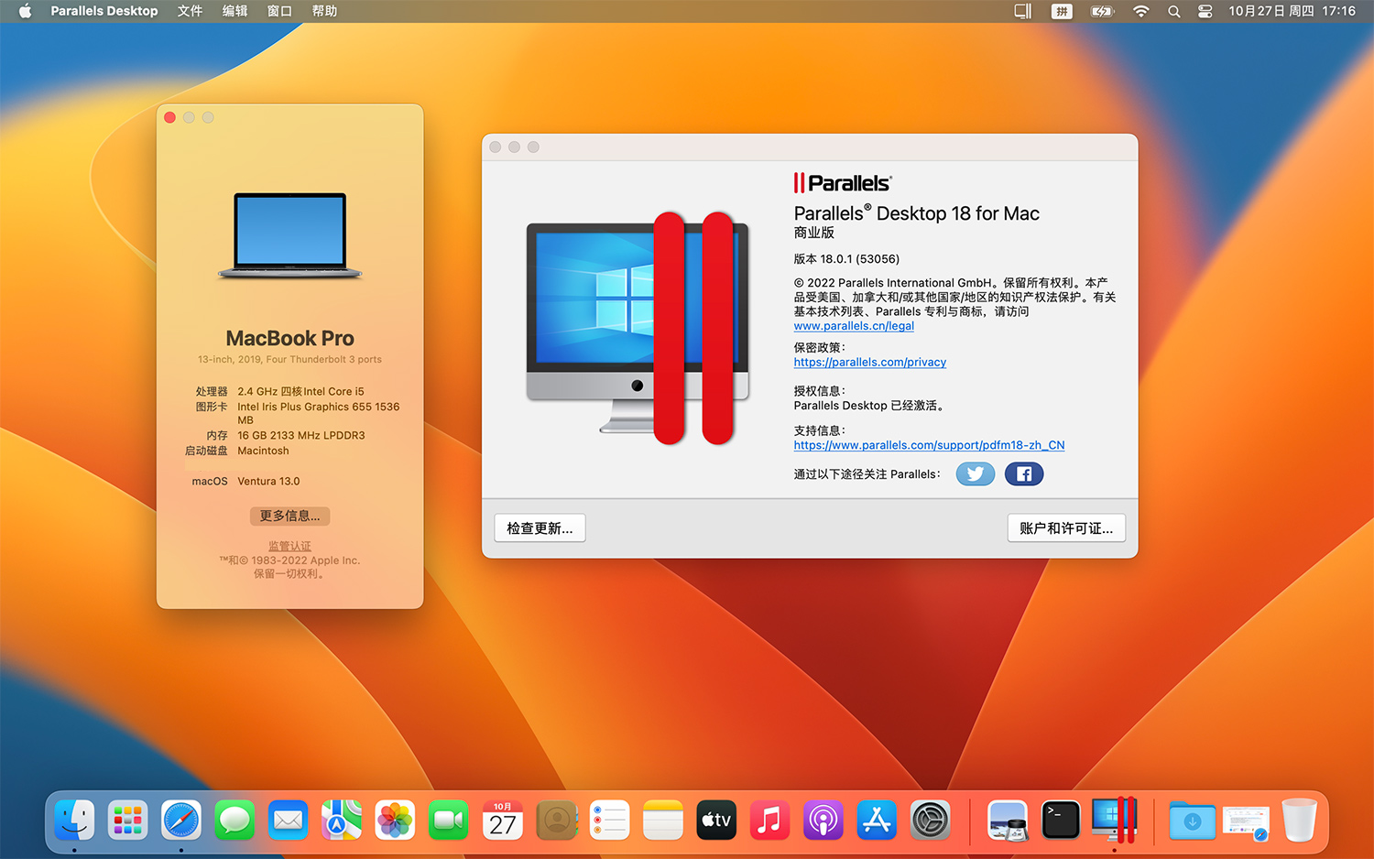Open Facebook link in Parallels about window
The height and width of the screenshot is (859, 1374).
tap(1024, 473)
